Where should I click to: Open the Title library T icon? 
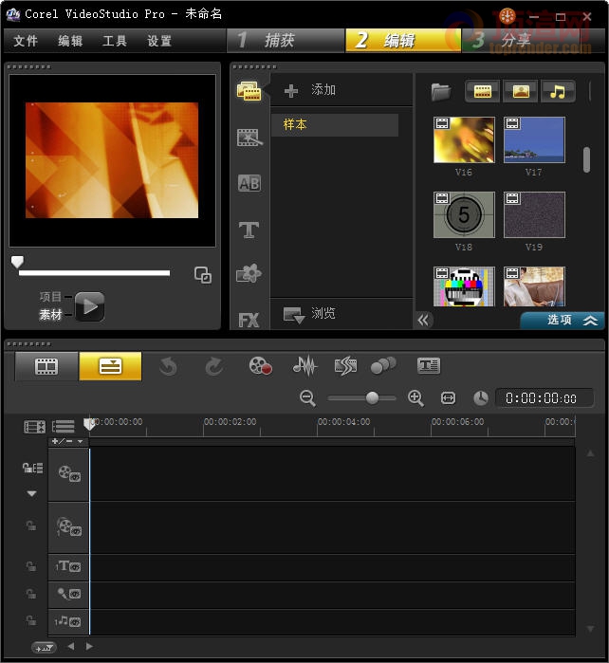point(249,230)
